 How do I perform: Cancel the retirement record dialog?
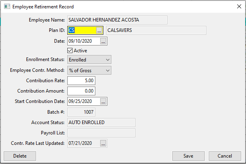225,156
